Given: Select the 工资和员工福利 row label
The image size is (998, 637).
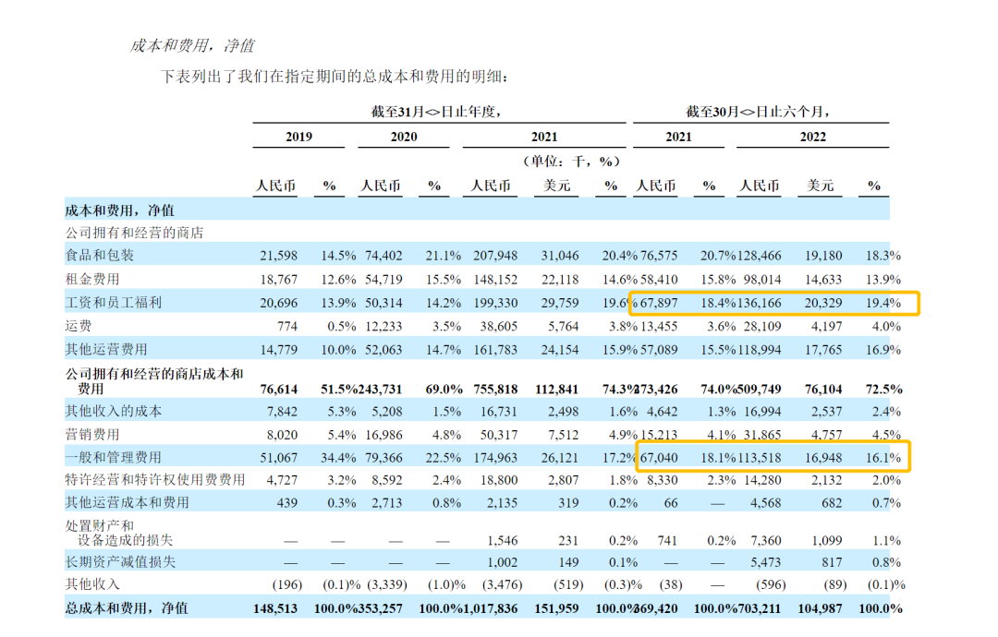Looking at the screenshot, I should tap(114, 303).
